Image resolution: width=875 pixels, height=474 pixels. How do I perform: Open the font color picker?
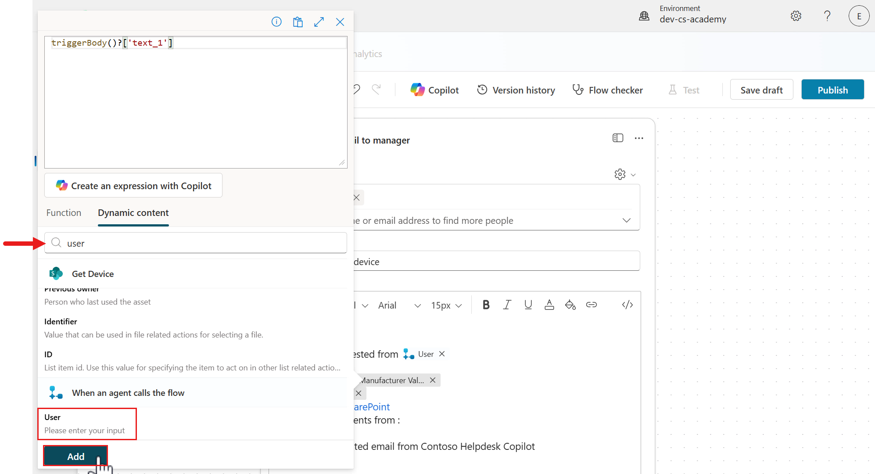(x=549, y=305)
